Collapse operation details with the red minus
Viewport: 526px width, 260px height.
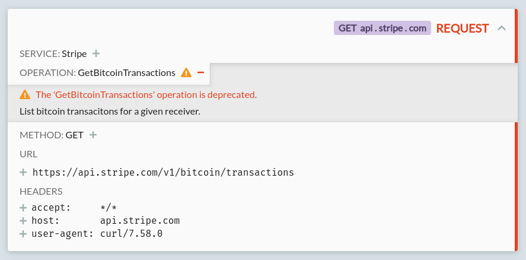[x=200, y=72]
